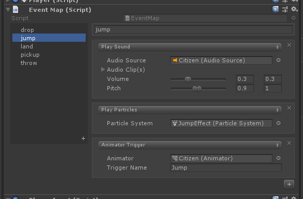The width and height of the screenshot is (303, 199).
Task: Remove the Animator Trigger action
Action: (289, 143)
